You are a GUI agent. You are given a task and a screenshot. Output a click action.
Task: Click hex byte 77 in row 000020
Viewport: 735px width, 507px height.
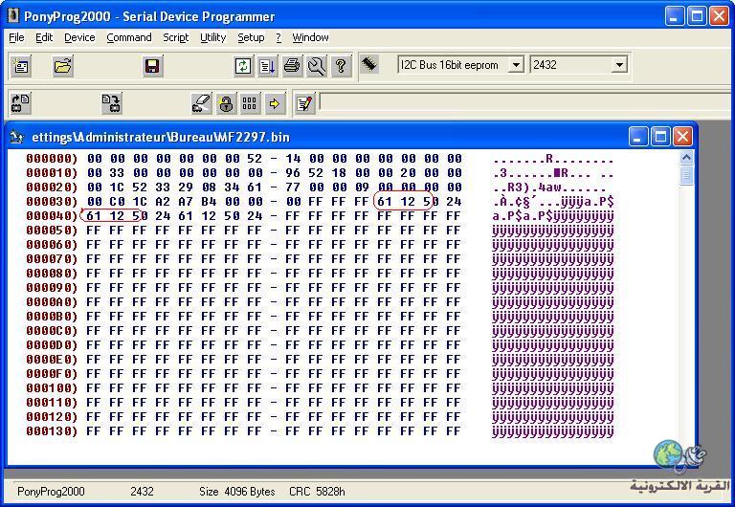click(293, 187)
